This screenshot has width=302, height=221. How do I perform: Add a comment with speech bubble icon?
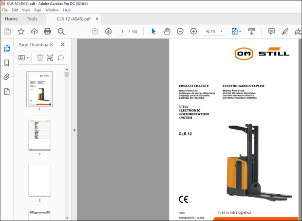pyautogui.click(x=271, y=31)
